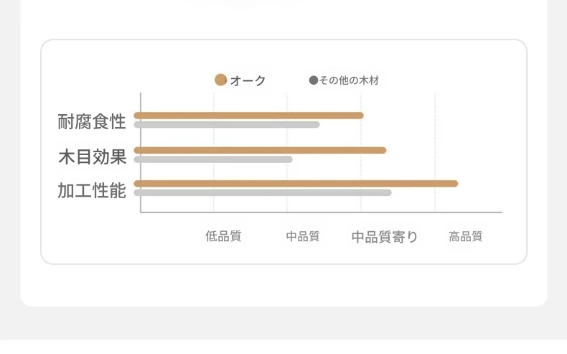Click the 耐腐食性 row label
The image size is (567, 354).
pyautogui.click(x=92, y=122)
